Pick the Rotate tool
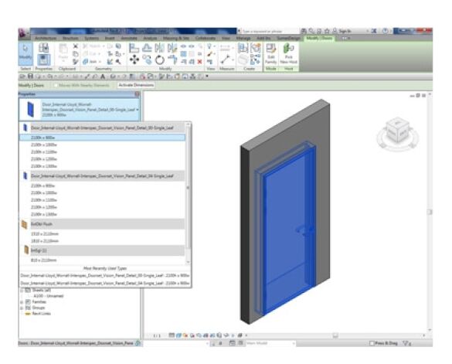 tap(159, 60)
